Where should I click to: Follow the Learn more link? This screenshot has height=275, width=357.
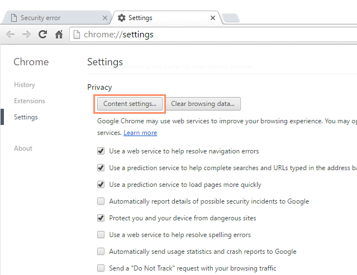tap(140, 133)
